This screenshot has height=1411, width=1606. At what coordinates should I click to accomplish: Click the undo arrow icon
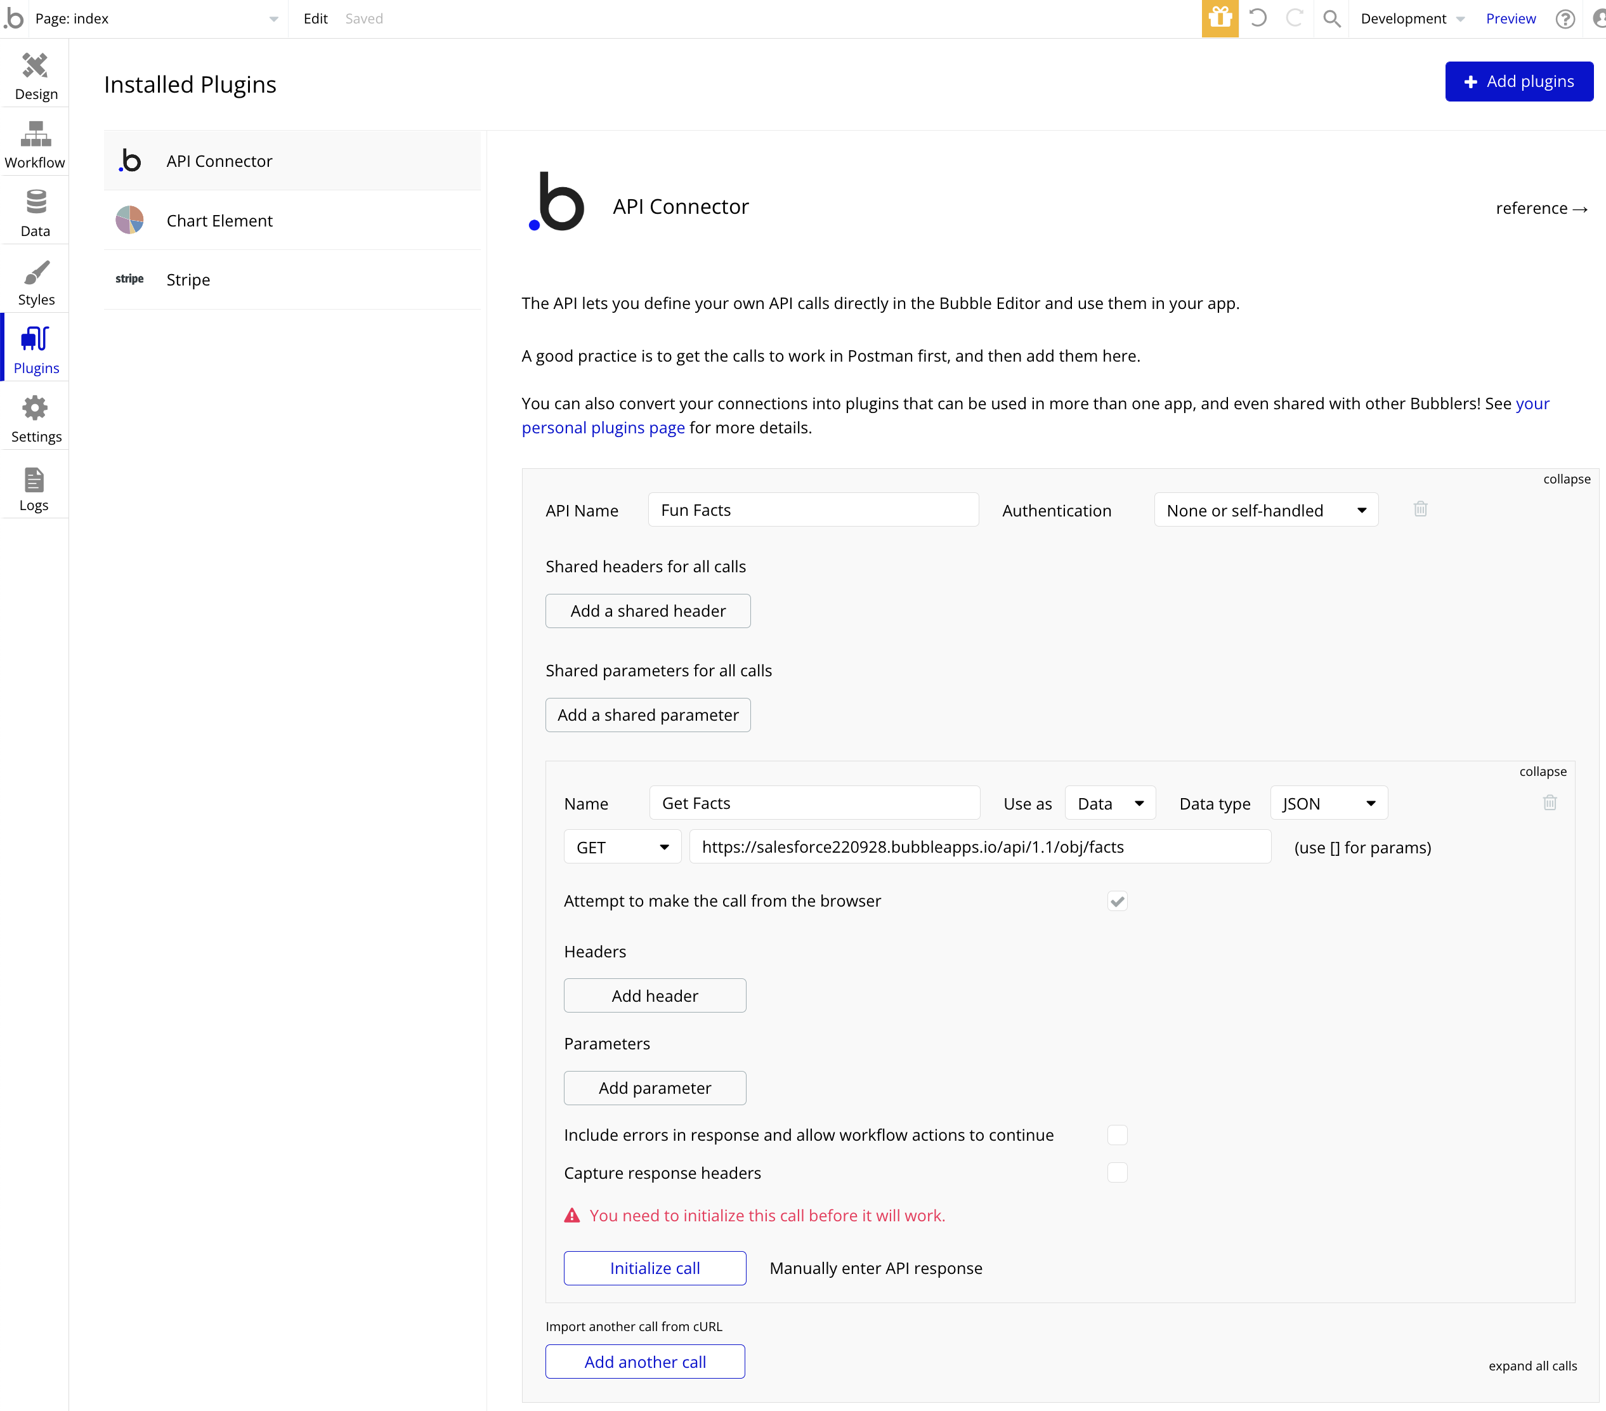point(1257,18)
